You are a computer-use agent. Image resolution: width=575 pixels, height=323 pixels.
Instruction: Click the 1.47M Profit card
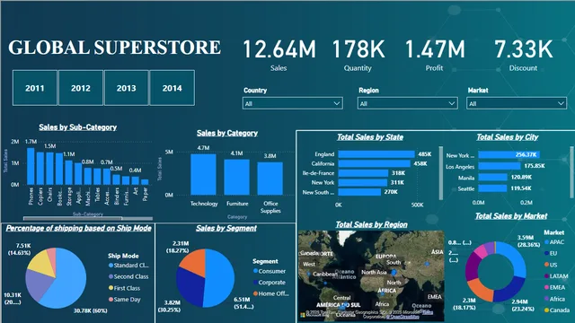click(x=435, y=55)
